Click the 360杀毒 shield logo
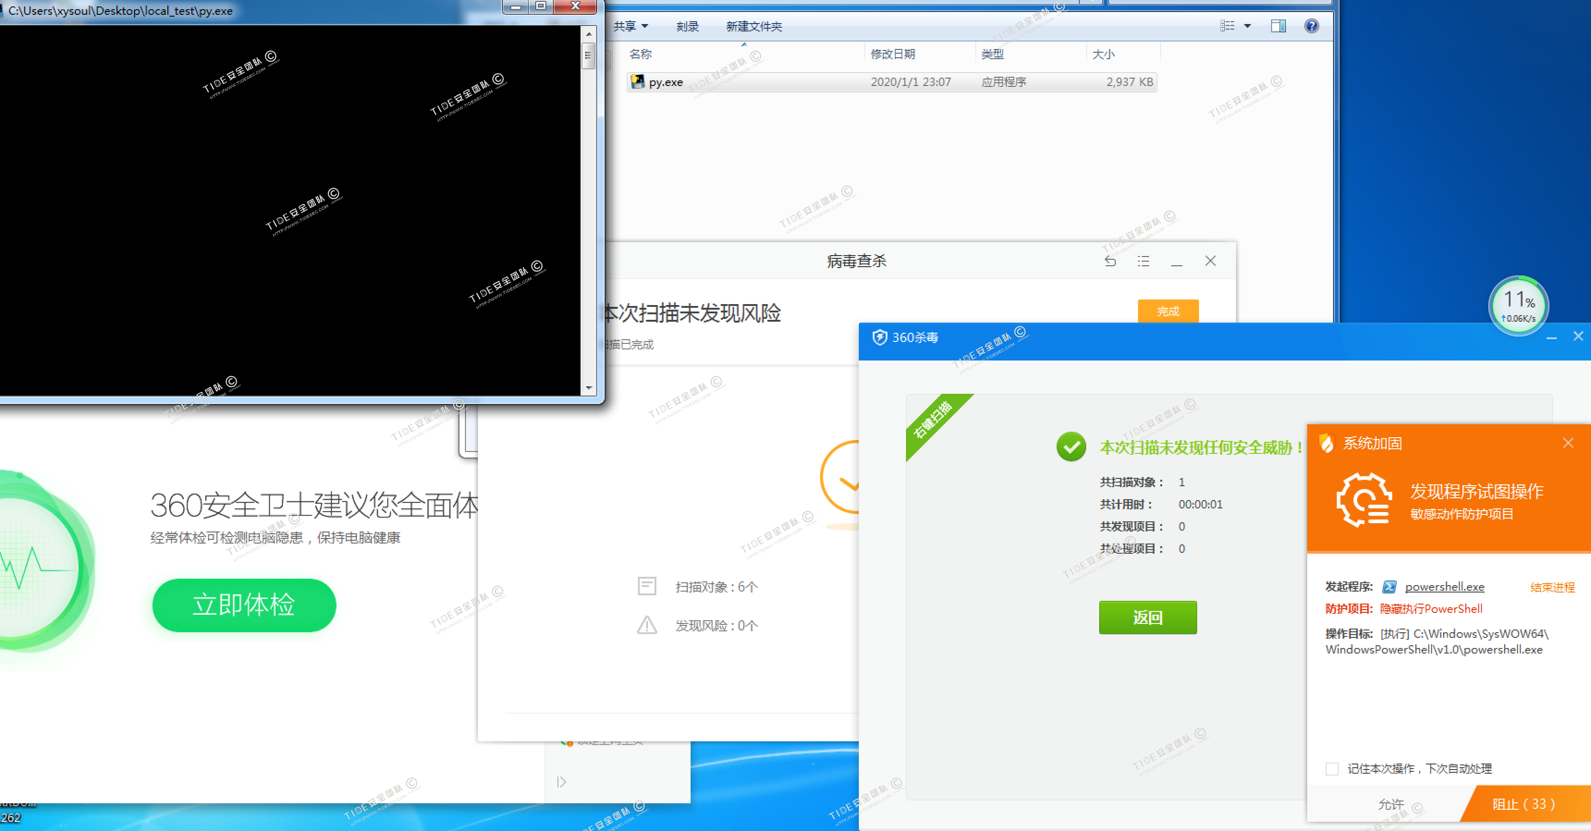Image resolution: width=1591 pixels, height=831 pixels. tap(880, 338)
